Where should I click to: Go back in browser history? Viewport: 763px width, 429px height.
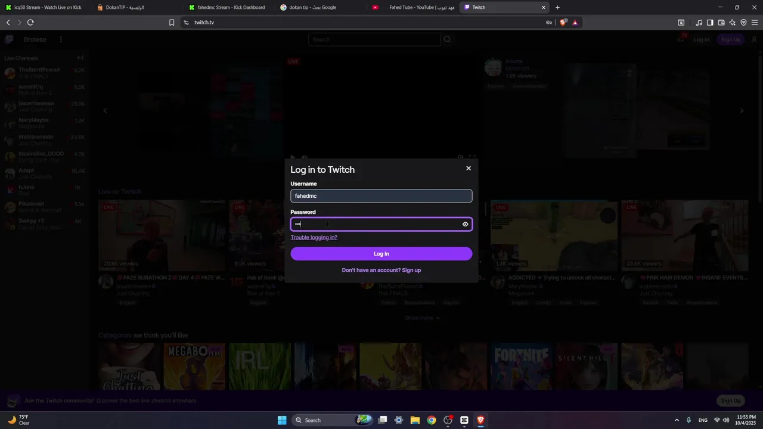click(x=8, y=23)
